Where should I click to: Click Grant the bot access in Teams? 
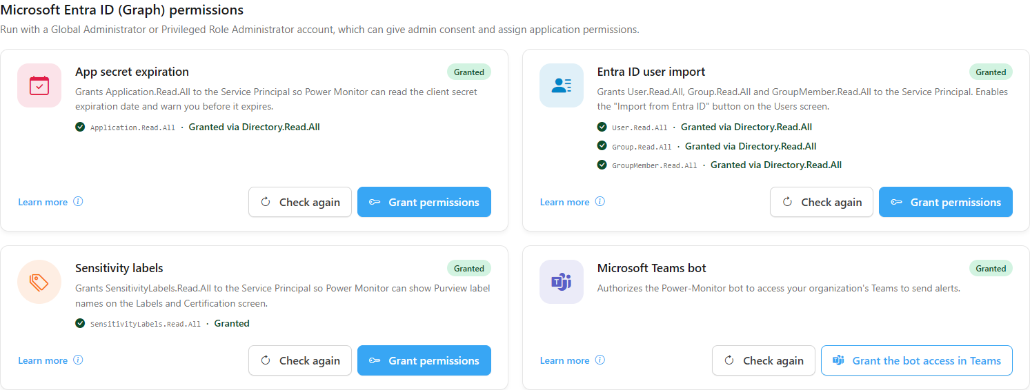pos(917,360)
